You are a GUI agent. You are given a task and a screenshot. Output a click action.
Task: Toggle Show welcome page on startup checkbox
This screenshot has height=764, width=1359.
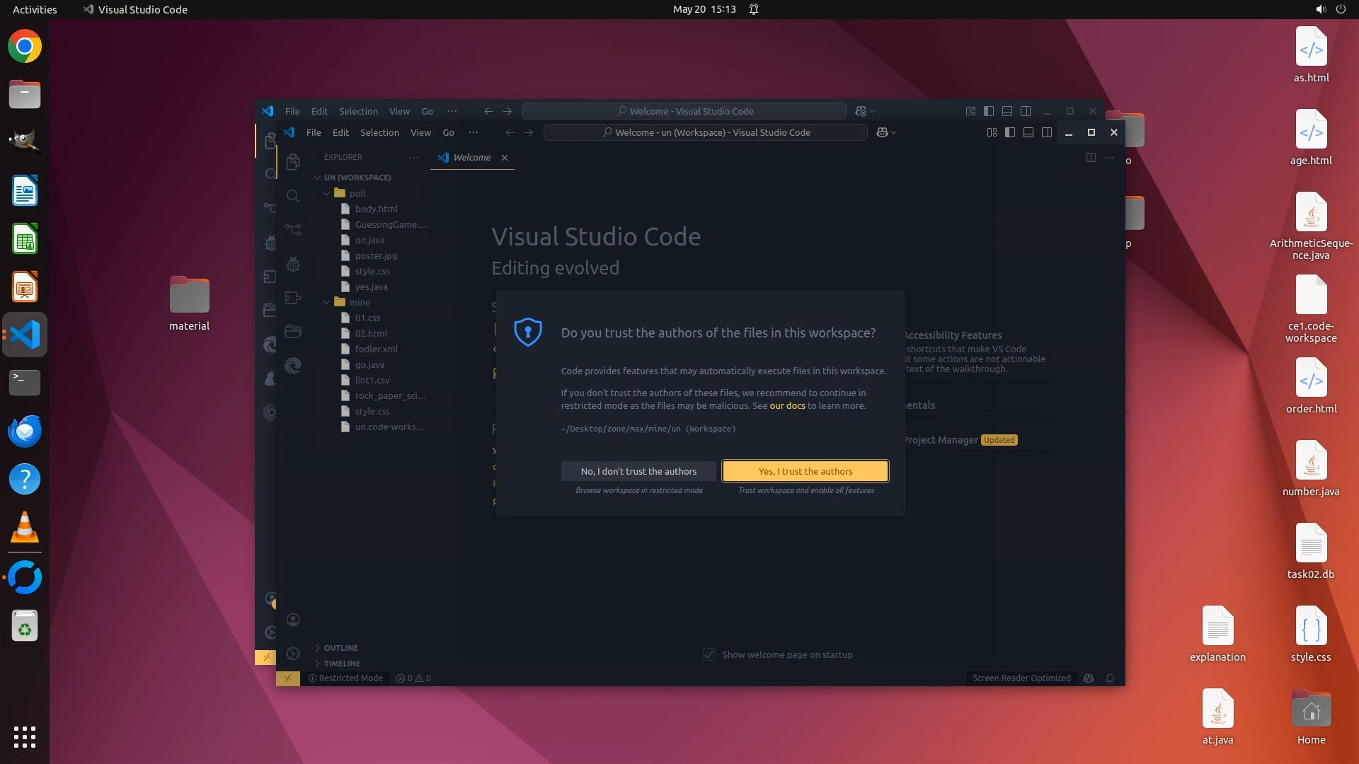click(x=709, y=655)
